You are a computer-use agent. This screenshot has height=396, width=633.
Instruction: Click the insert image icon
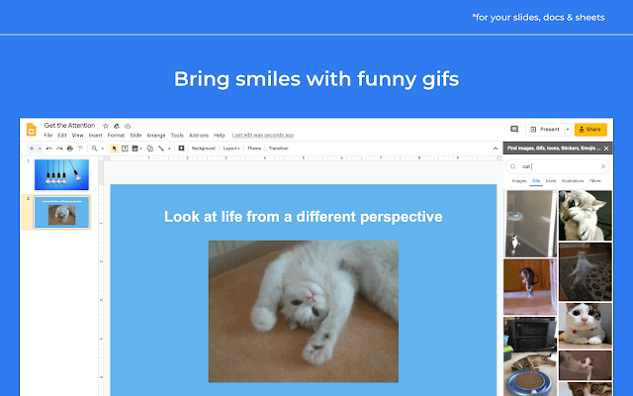pyautogui.click(x=135, y=148)
